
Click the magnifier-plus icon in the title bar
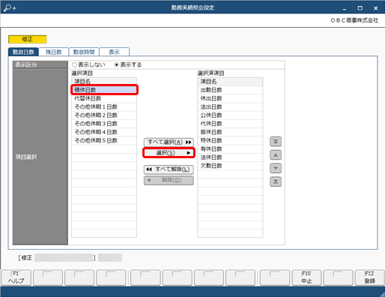click(x=10, y=7)
